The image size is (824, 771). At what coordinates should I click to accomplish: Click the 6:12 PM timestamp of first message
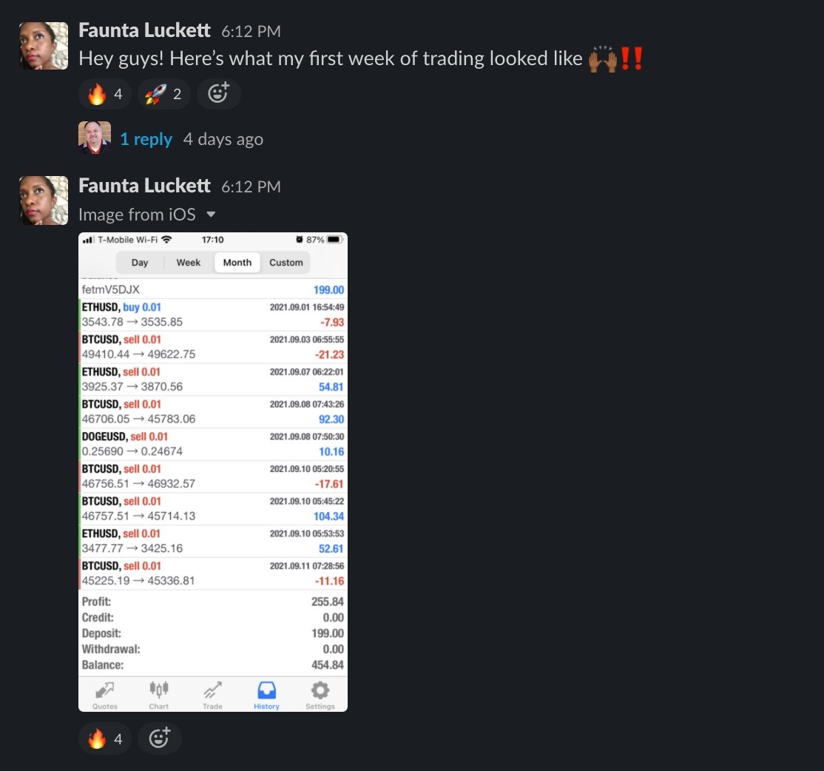point(251,32)
